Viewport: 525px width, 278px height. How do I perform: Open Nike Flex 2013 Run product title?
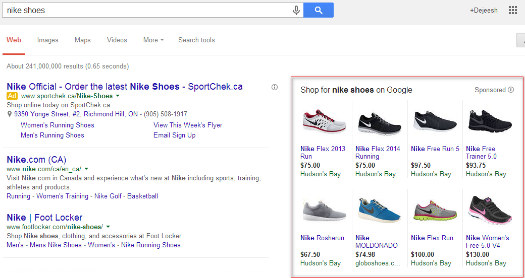tap(323, 153)
